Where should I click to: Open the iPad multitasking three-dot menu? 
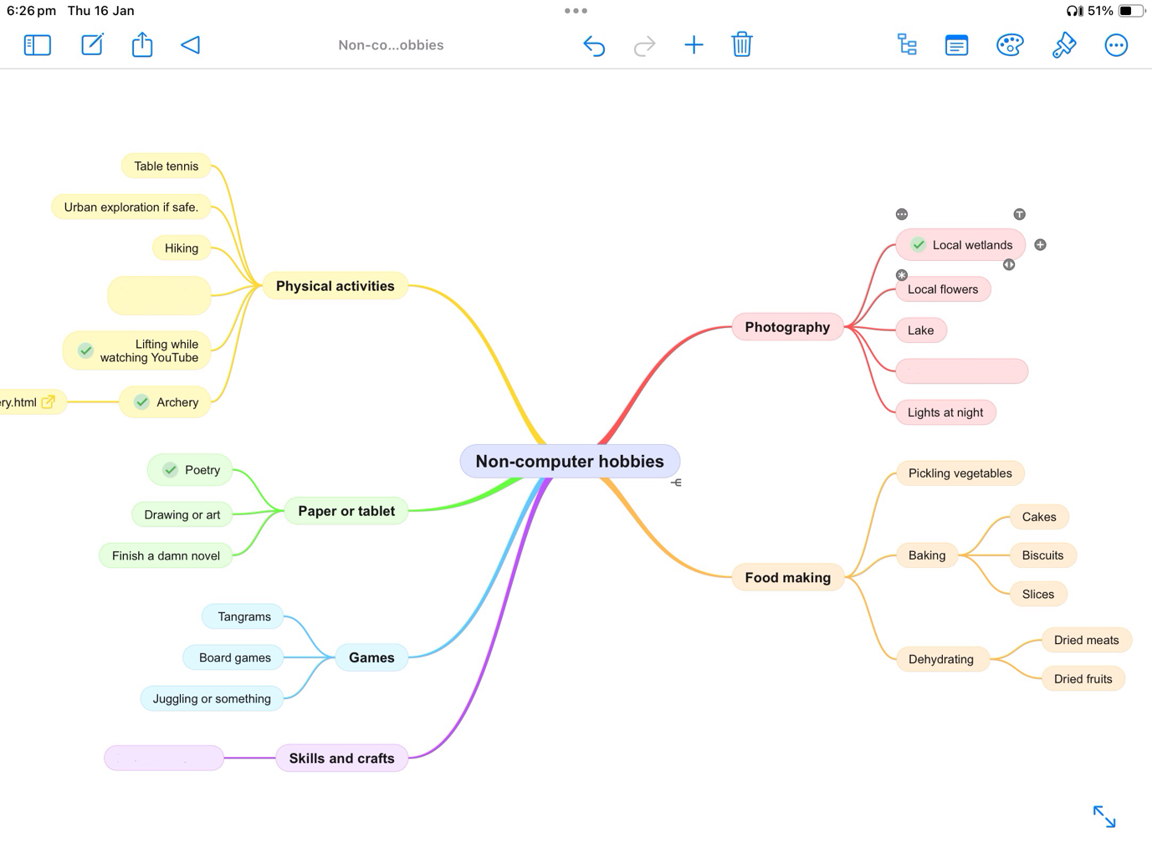576,11
